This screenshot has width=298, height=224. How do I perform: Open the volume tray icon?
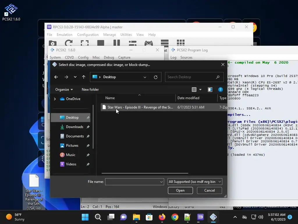pyautogui.click(x=261, y=217)
